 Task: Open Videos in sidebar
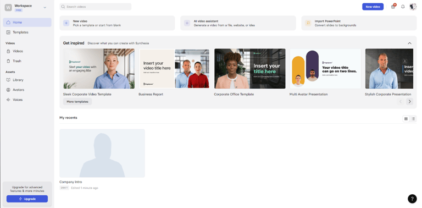(27, 51)
